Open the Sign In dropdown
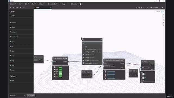 click(140, 8)
